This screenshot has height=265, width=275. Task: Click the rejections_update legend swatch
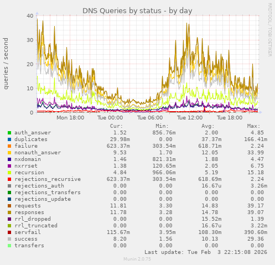coord(9,199)
